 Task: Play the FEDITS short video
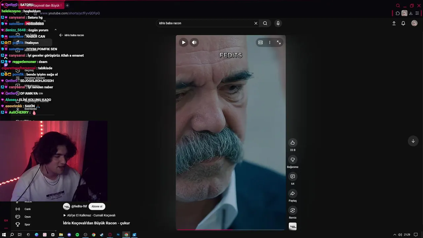coord(183,42)
